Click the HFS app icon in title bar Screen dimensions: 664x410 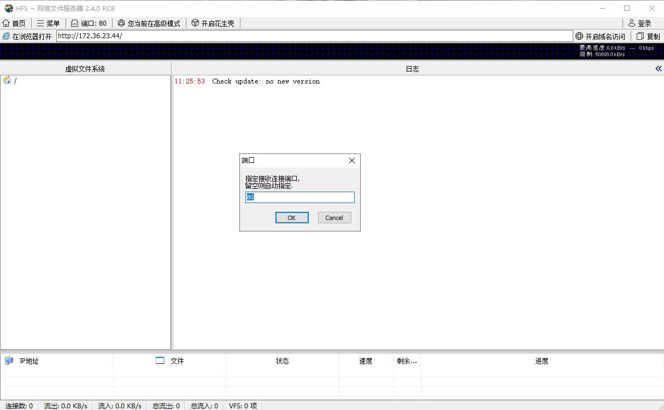click(x=8, y=8)
